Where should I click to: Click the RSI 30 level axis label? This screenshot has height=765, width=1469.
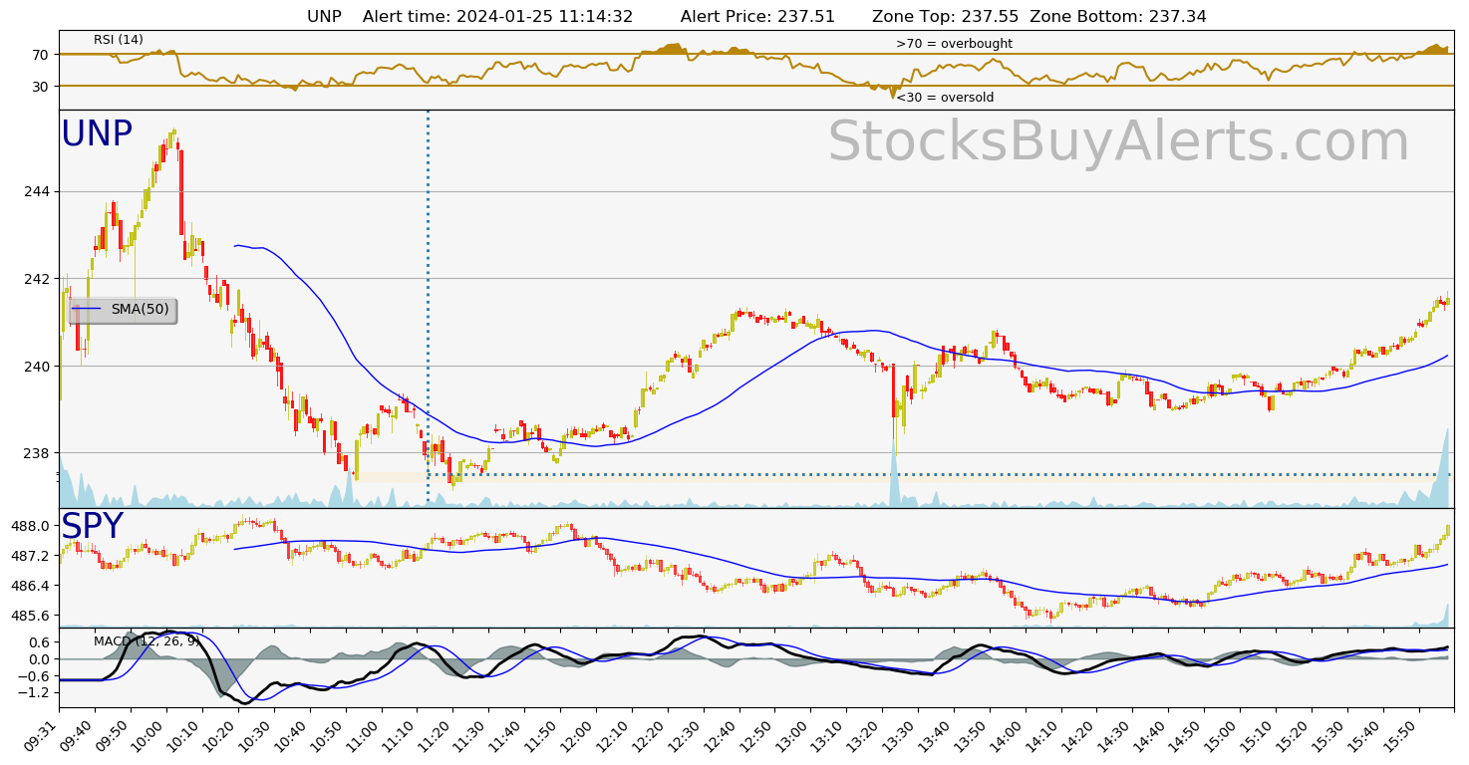[x=40, y=87]
